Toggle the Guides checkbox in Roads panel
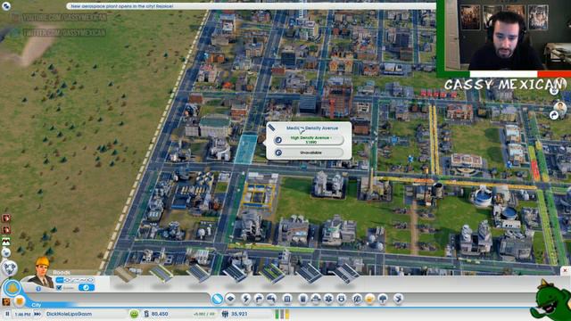The image size is (571, 321). coord(60,287)
